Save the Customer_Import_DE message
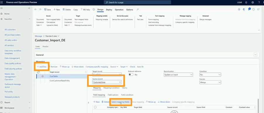The image size is (264, 113). tap(47, 10)
